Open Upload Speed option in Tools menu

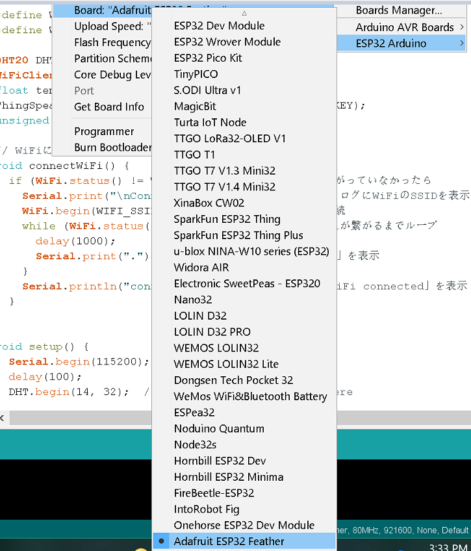[103, 27]
